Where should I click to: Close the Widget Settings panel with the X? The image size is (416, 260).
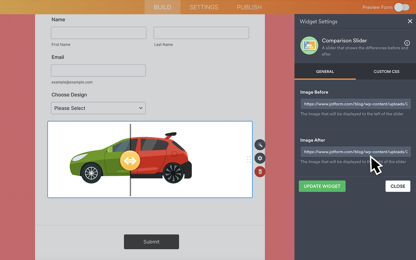click(x=410, y=21)
